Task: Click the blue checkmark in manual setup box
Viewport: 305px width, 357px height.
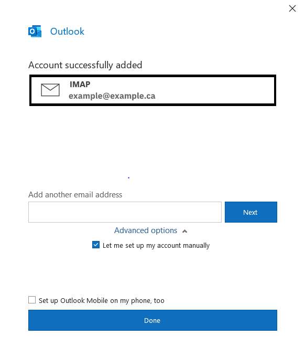Action: tap(96, 245)
